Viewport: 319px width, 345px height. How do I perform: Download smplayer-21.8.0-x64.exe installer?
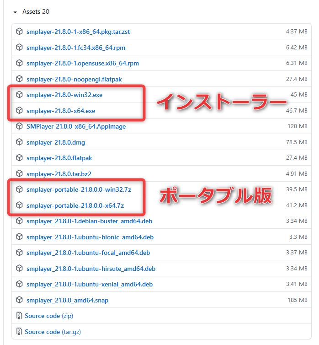click(61, 111)
